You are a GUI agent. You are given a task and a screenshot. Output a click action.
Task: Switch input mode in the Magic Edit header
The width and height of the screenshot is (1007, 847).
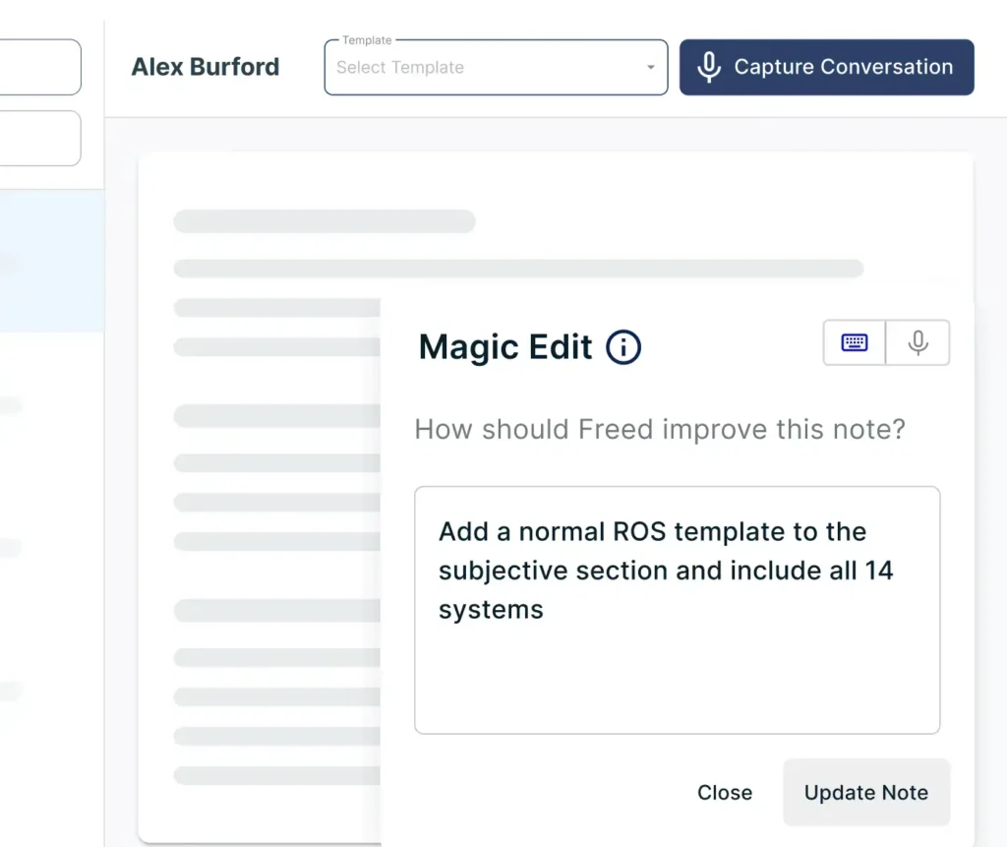click(886, 342)
